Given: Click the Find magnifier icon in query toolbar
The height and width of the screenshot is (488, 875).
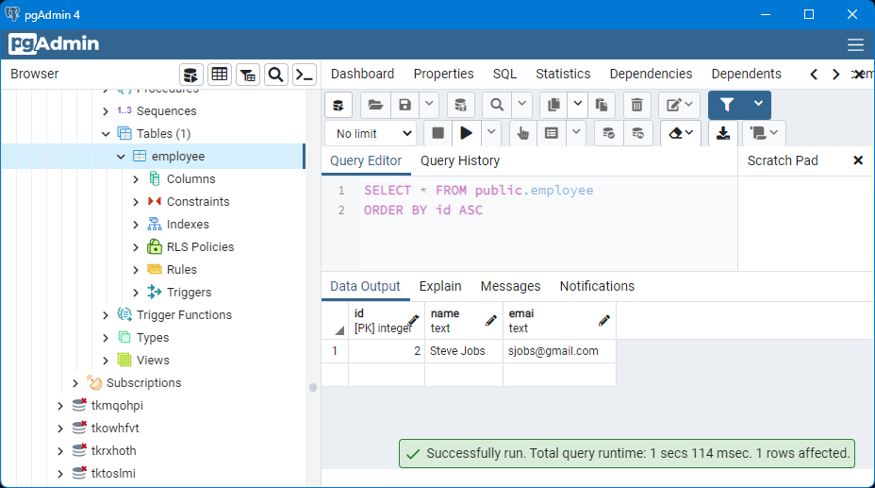Looking at the screenshot, I should (x=497, y=105).
